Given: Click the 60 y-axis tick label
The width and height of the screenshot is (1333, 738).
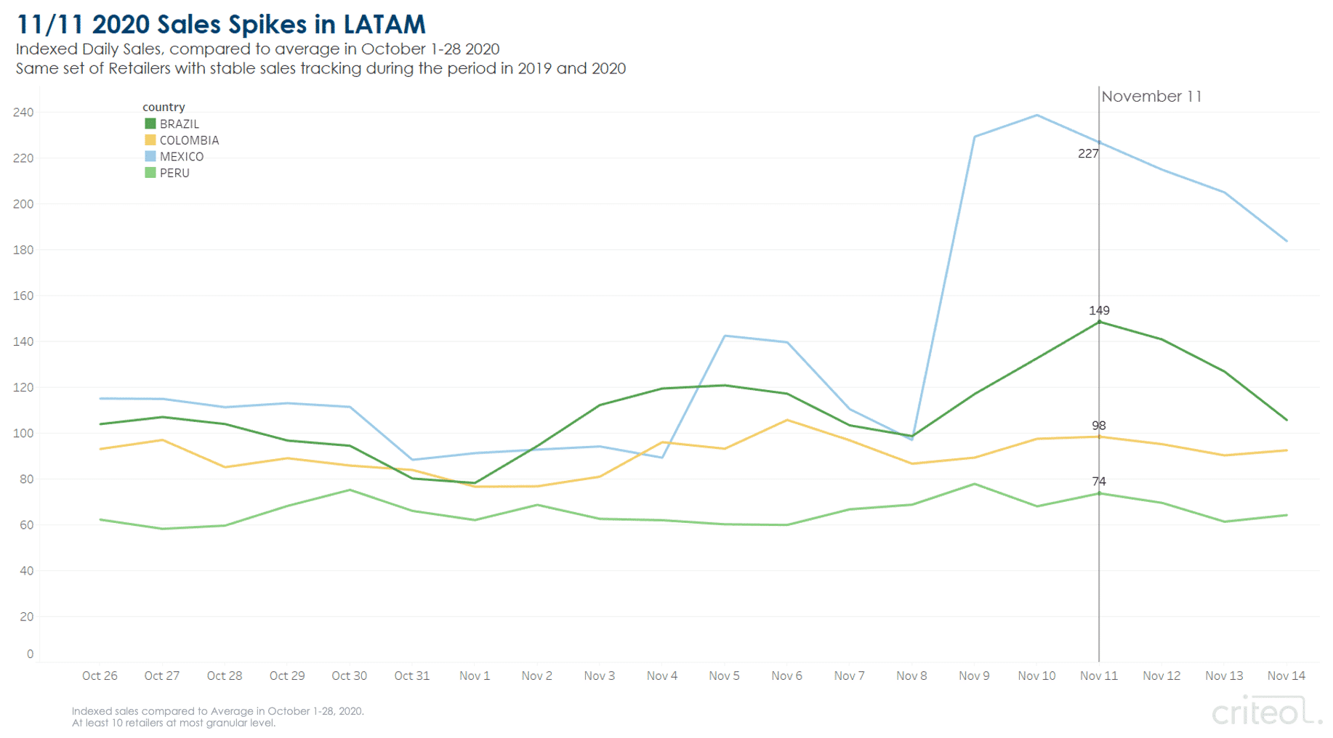Looking at the screenshot, I should click(26, 525).
